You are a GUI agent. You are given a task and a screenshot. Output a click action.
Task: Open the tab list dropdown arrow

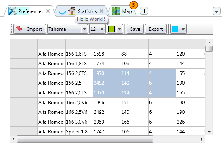(x=216, y=11)
